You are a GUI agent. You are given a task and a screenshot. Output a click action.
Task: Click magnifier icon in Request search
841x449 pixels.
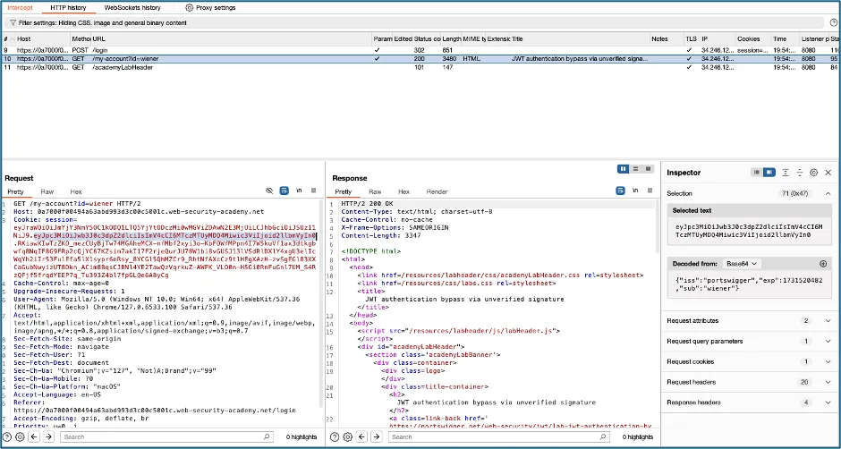click(267, 436)
